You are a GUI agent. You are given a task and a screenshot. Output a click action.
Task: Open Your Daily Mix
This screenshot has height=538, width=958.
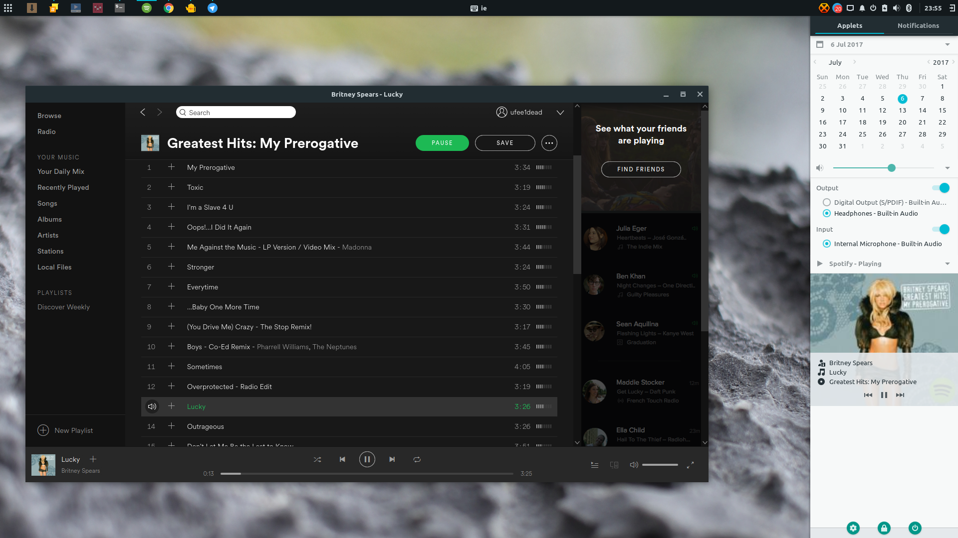point(61,171)
